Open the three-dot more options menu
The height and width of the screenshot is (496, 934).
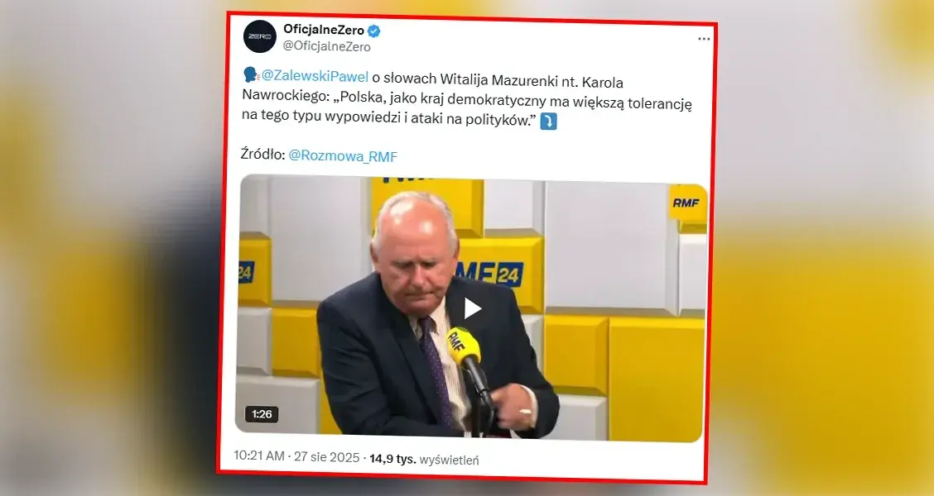(704, 39)
